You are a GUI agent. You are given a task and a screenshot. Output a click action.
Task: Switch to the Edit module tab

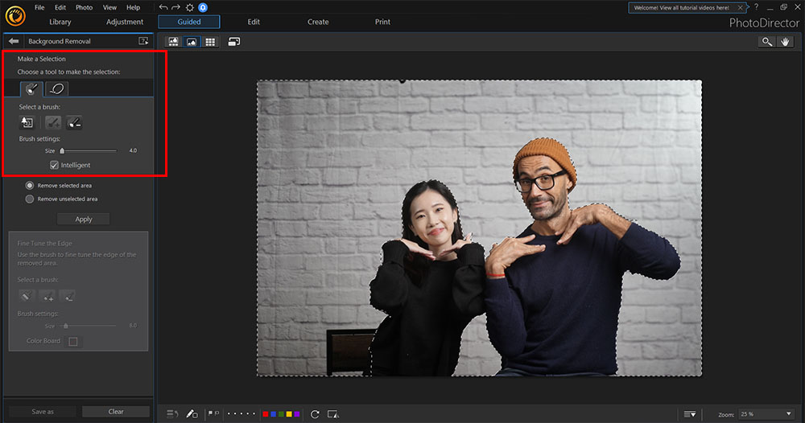coord(254,22)
